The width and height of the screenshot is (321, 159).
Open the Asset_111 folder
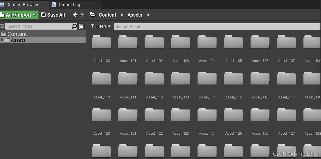(x=128, y=78)
